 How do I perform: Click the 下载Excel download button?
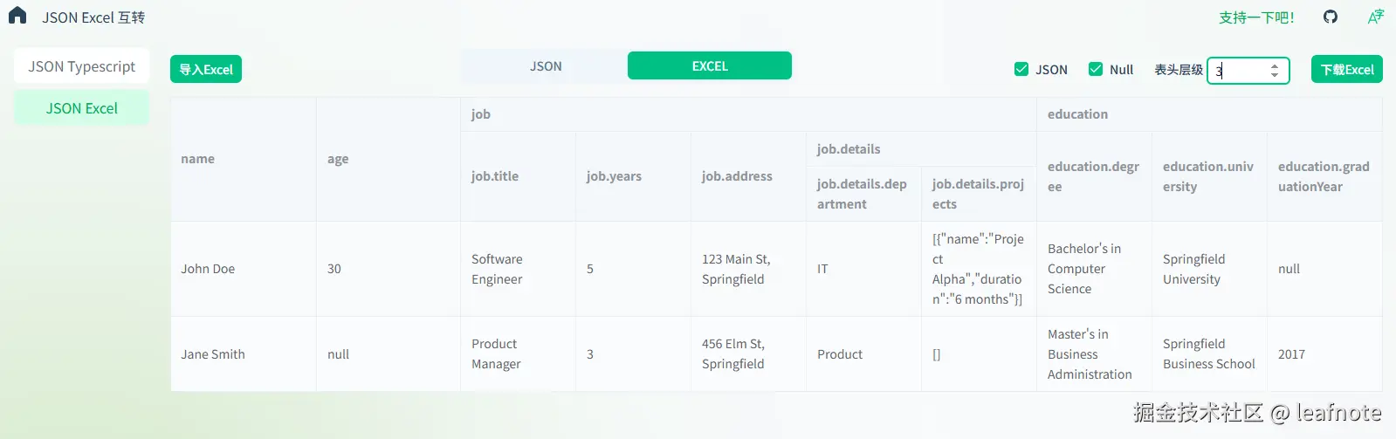point(1346,70)
